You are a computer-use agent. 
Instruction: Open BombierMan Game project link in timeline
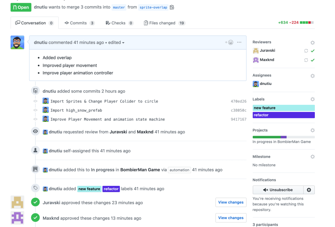point(140,170)
